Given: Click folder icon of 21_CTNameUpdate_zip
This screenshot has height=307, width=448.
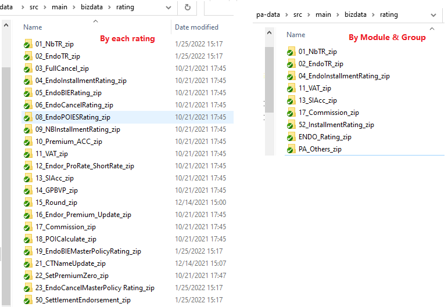Looking at the screenshot, I should click(27, 263).
